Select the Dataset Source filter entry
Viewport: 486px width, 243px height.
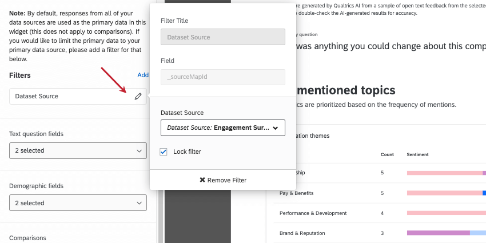point(69,97)
